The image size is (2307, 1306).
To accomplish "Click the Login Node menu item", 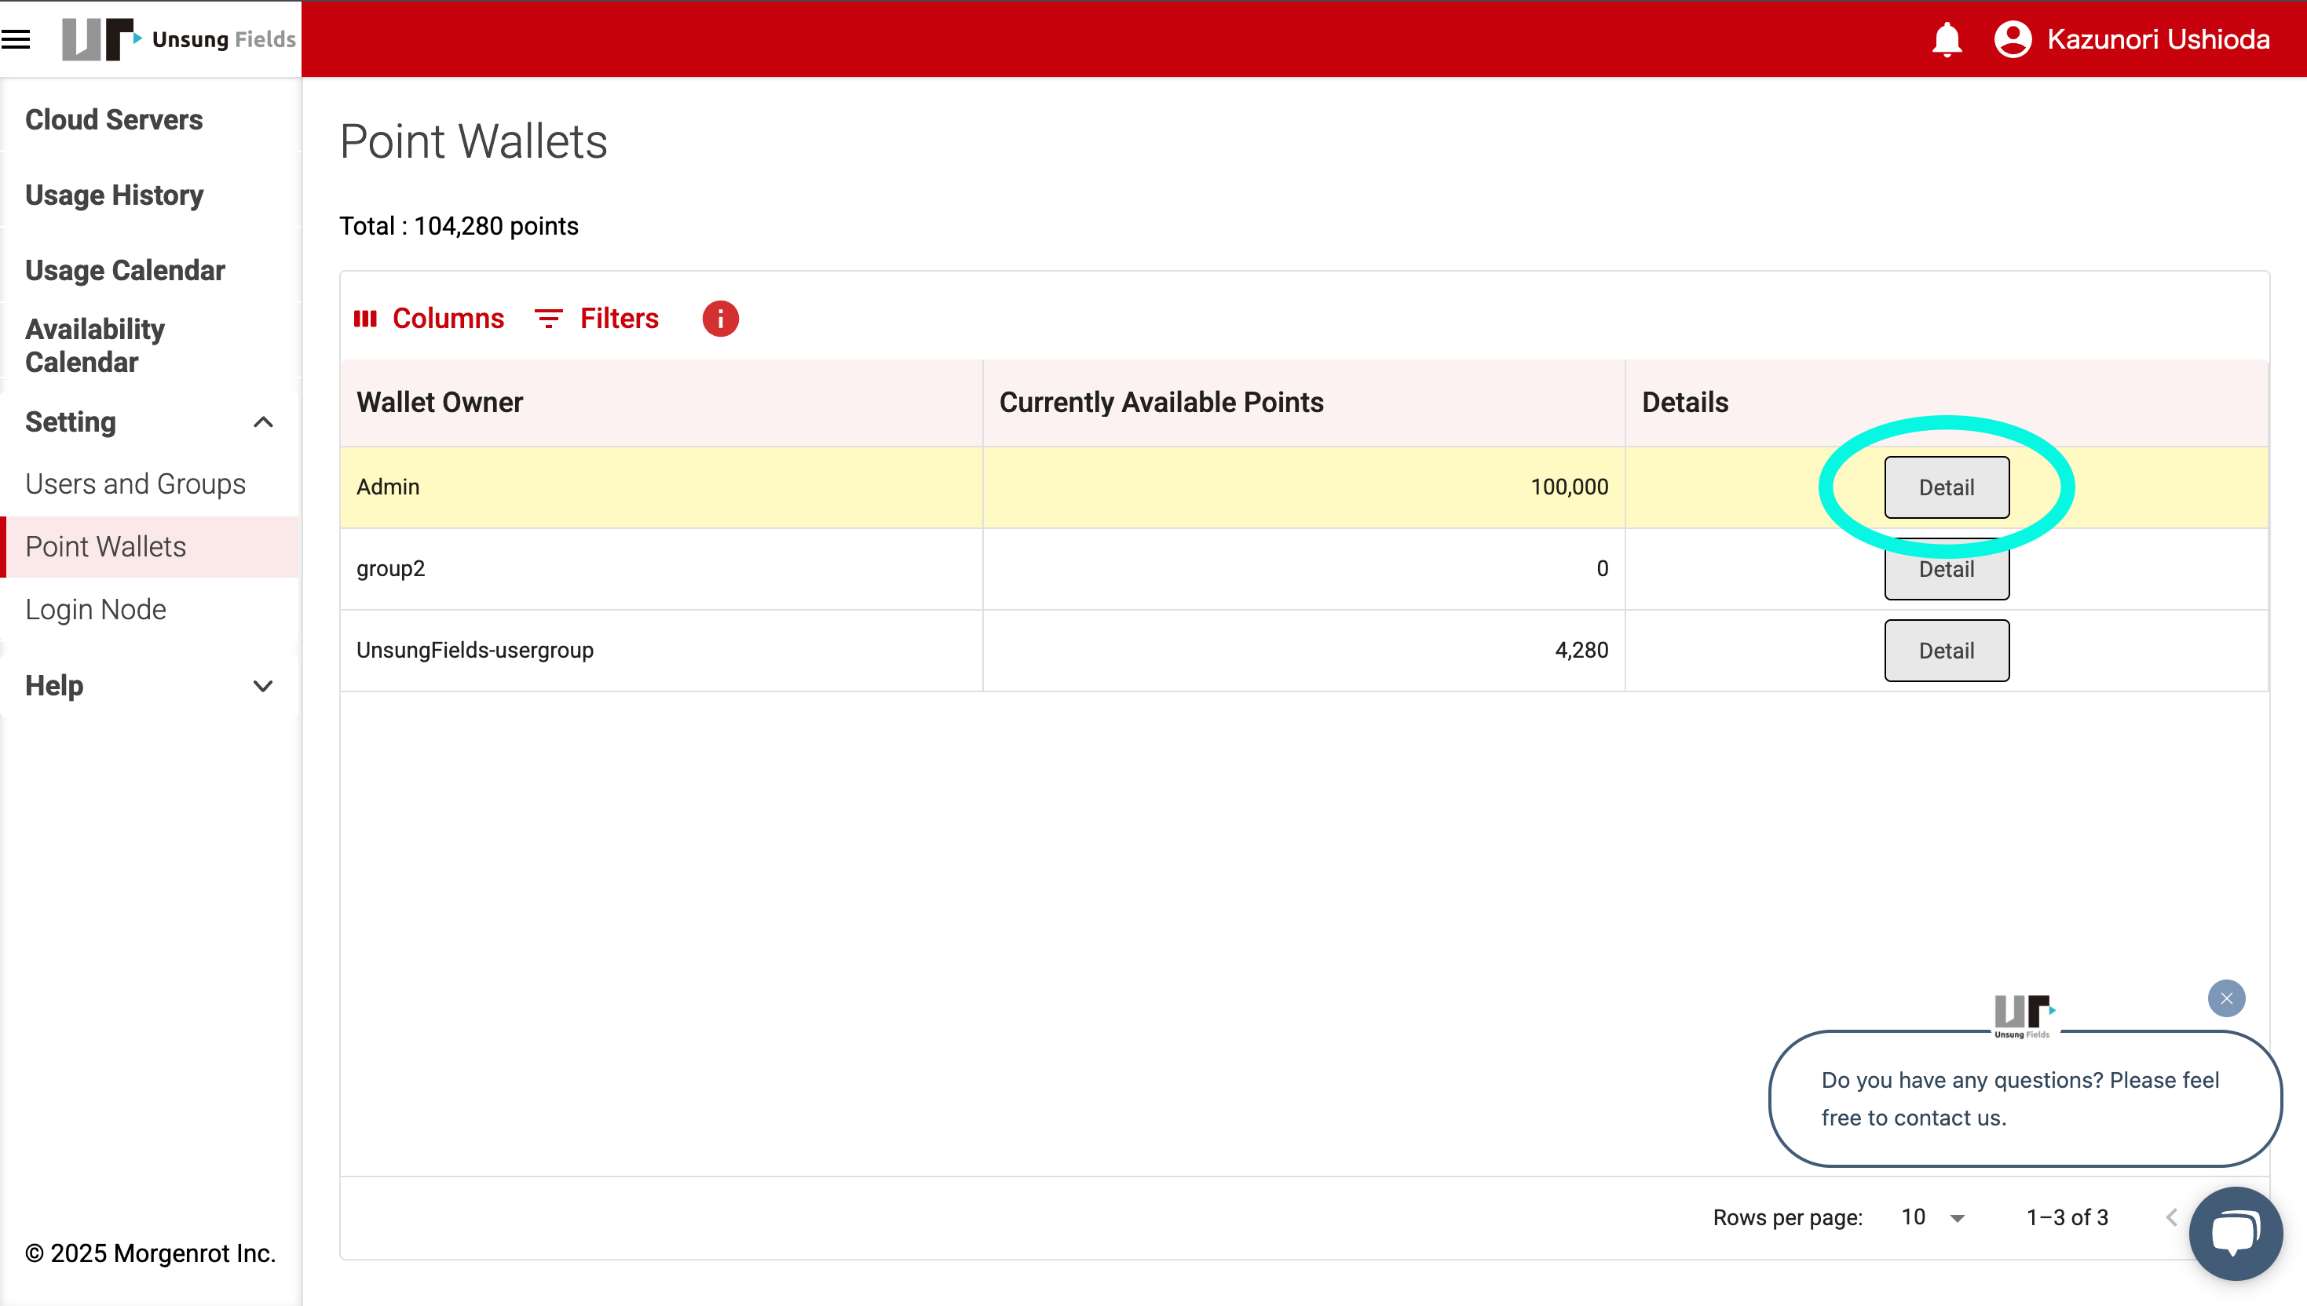I will pos(95,609).
